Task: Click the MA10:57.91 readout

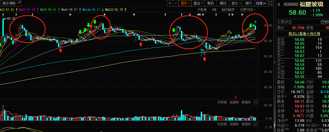Action: tap(7, 10)
